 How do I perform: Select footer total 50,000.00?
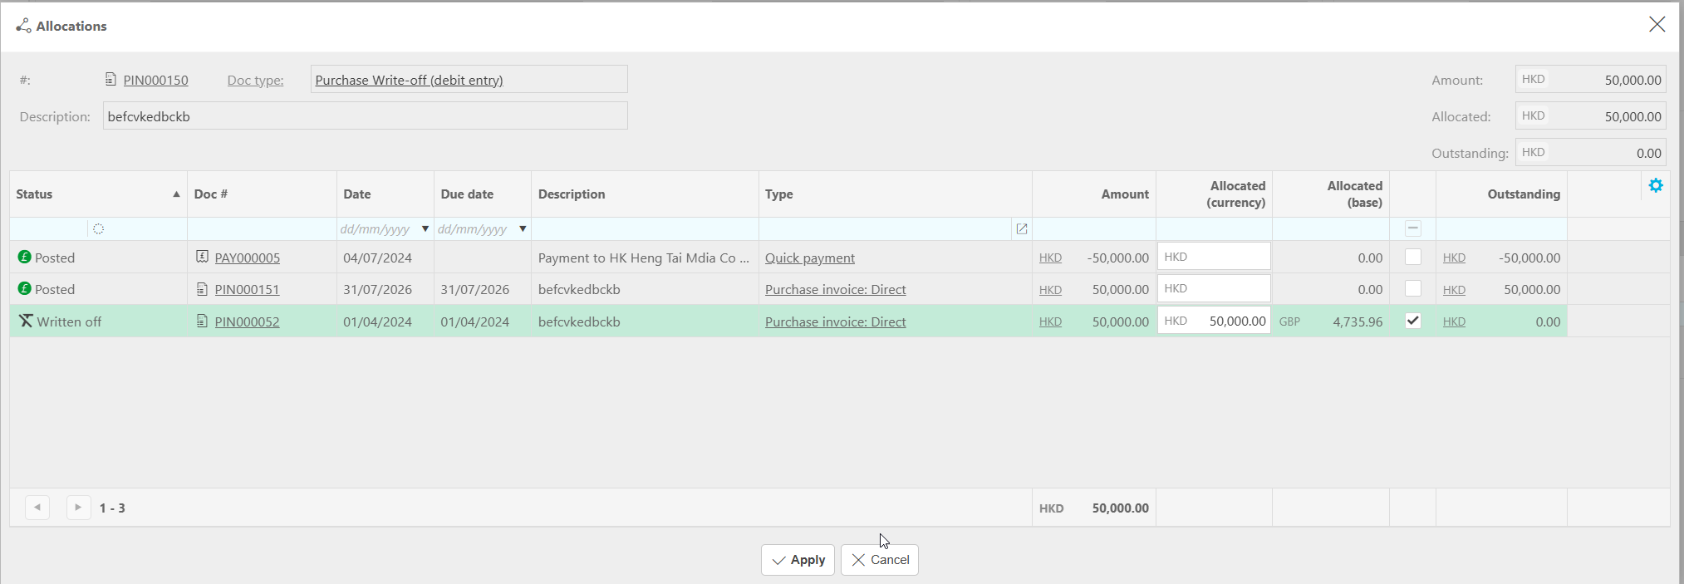point(1120,508)
